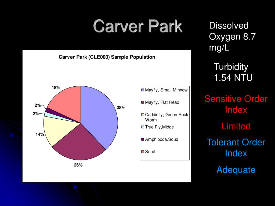Click the red Limited rating text
The height and width of the screenshot is (206, 275).
(236, 126)
